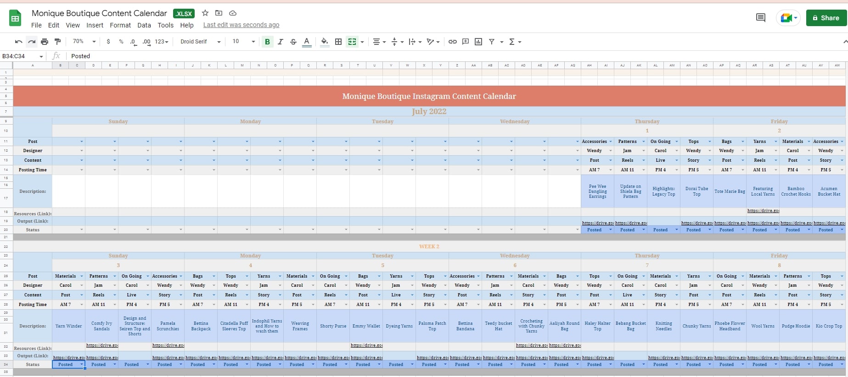The height and width of the screenshot is (377, 848).
Task: Click the formula bar containing Posted
Action: coord(457,56)
